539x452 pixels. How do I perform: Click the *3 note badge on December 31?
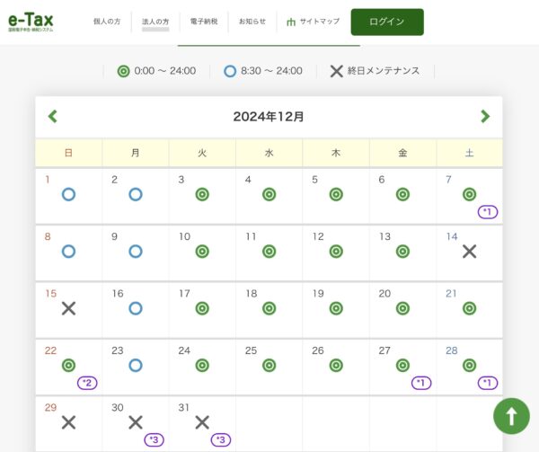[221, 439]
